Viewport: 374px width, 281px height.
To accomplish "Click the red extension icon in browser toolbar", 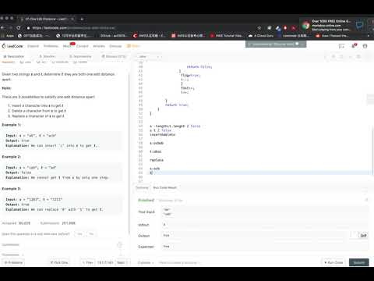I will point(285,27).
